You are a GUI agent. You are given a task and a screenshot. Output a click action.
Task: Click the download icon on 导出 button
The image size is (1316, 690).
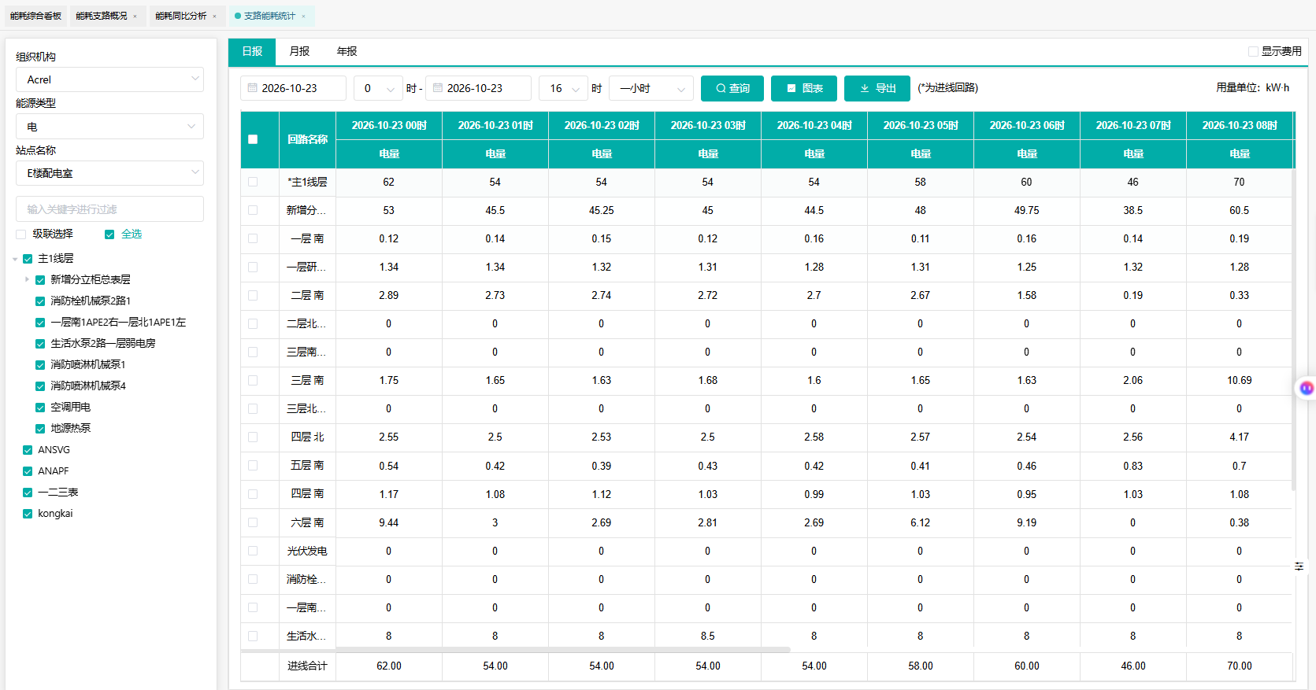[x=864, y=88]
